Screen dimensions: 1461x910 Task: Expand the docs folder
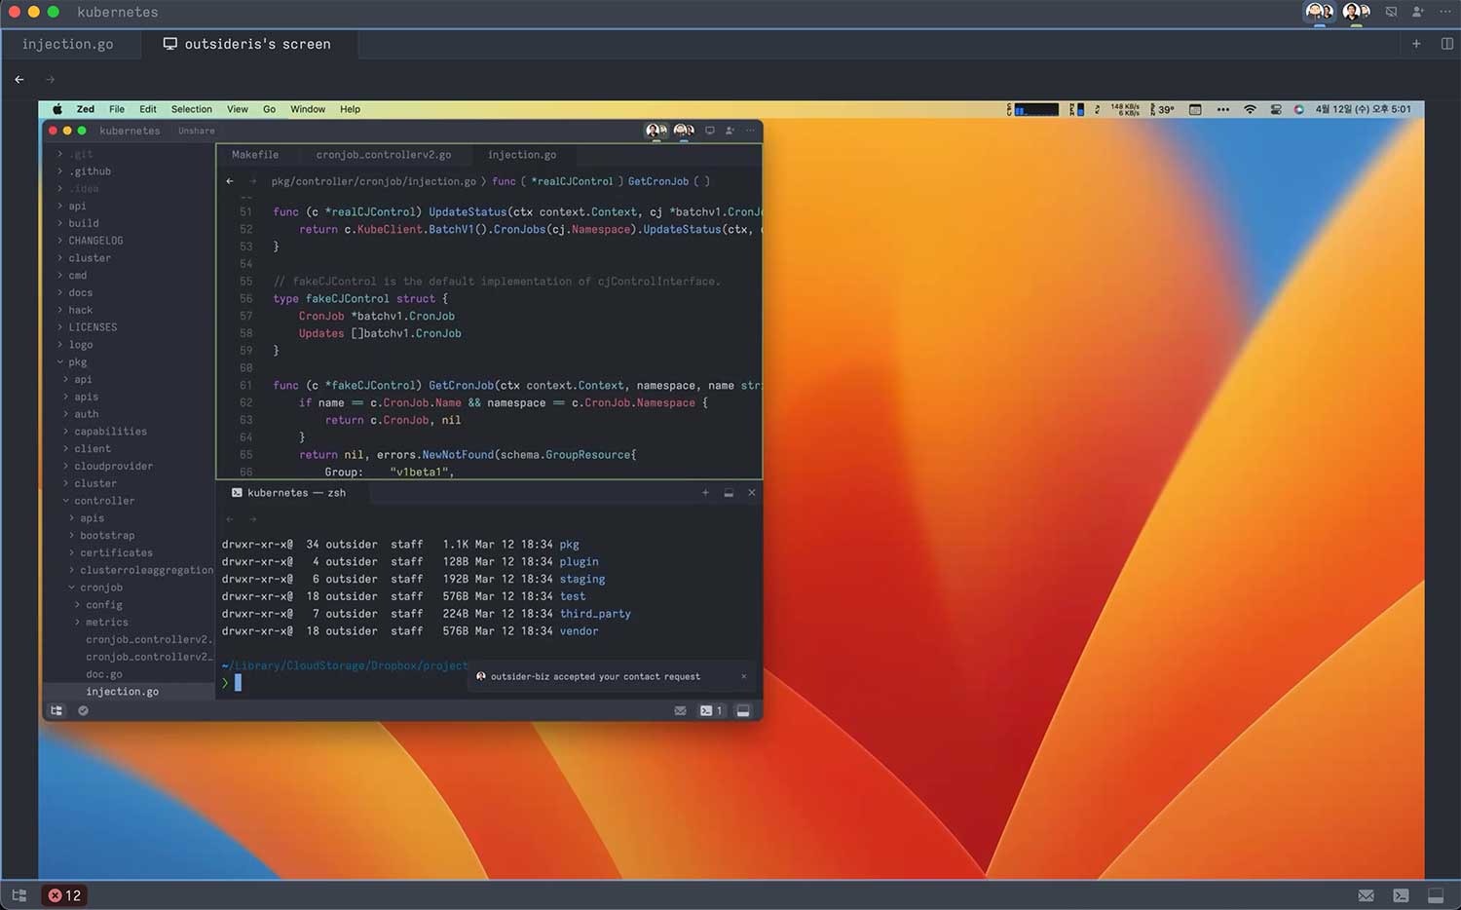coord(129,292)
